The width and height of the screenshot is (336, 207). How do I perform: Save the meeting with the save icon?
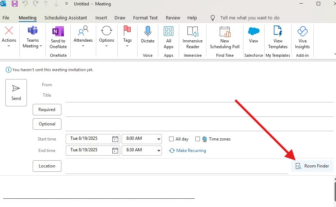point(15,4)
